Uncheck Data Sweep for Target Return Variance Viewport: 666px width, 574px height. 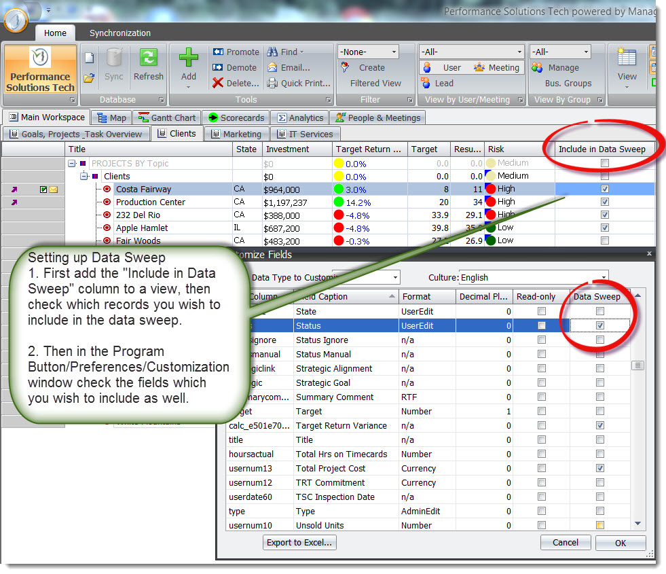pos(599,425)
